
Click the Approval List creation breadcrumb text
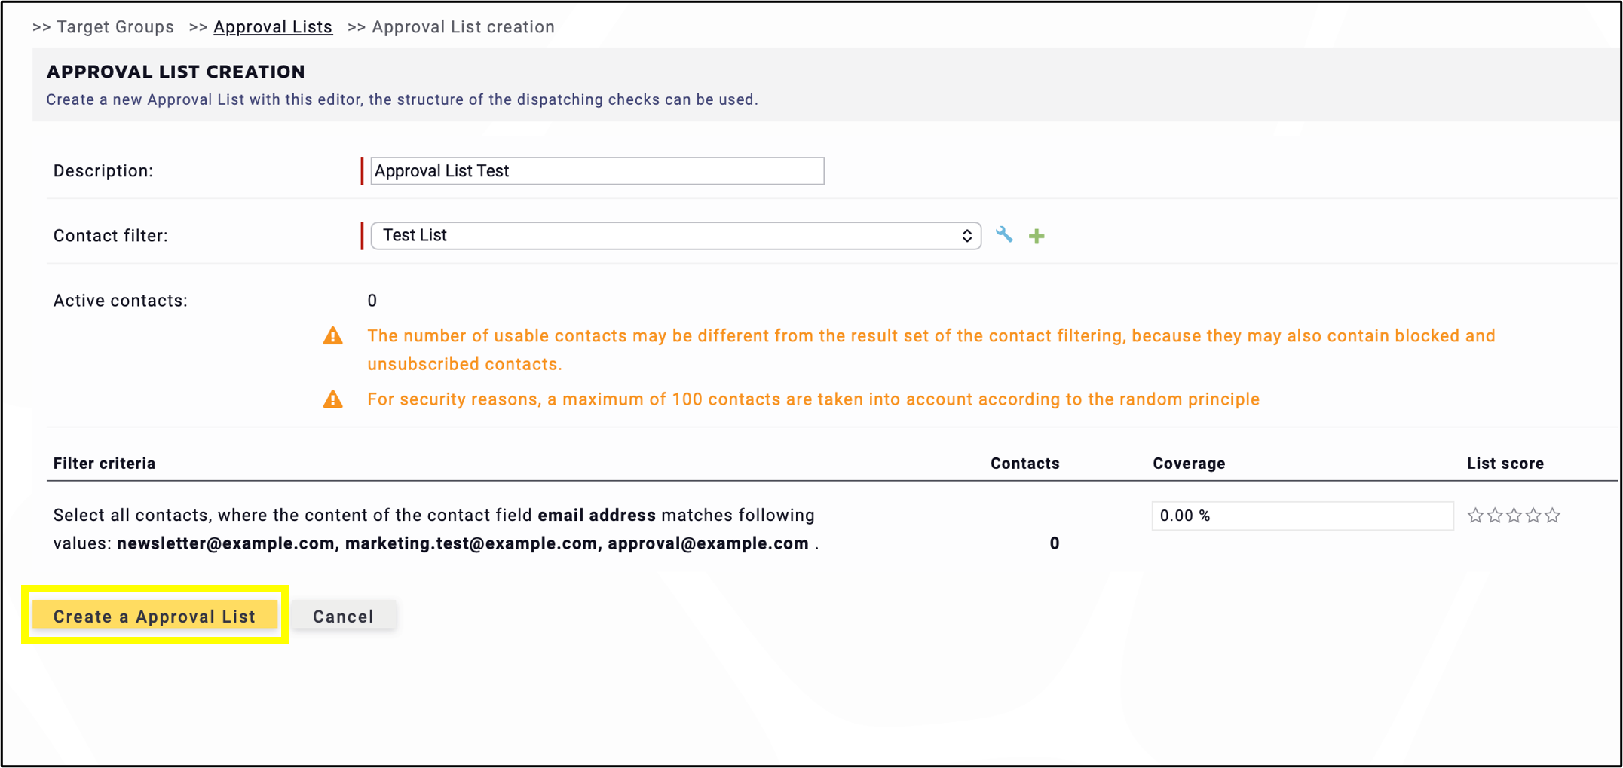(x=463, y=27)
